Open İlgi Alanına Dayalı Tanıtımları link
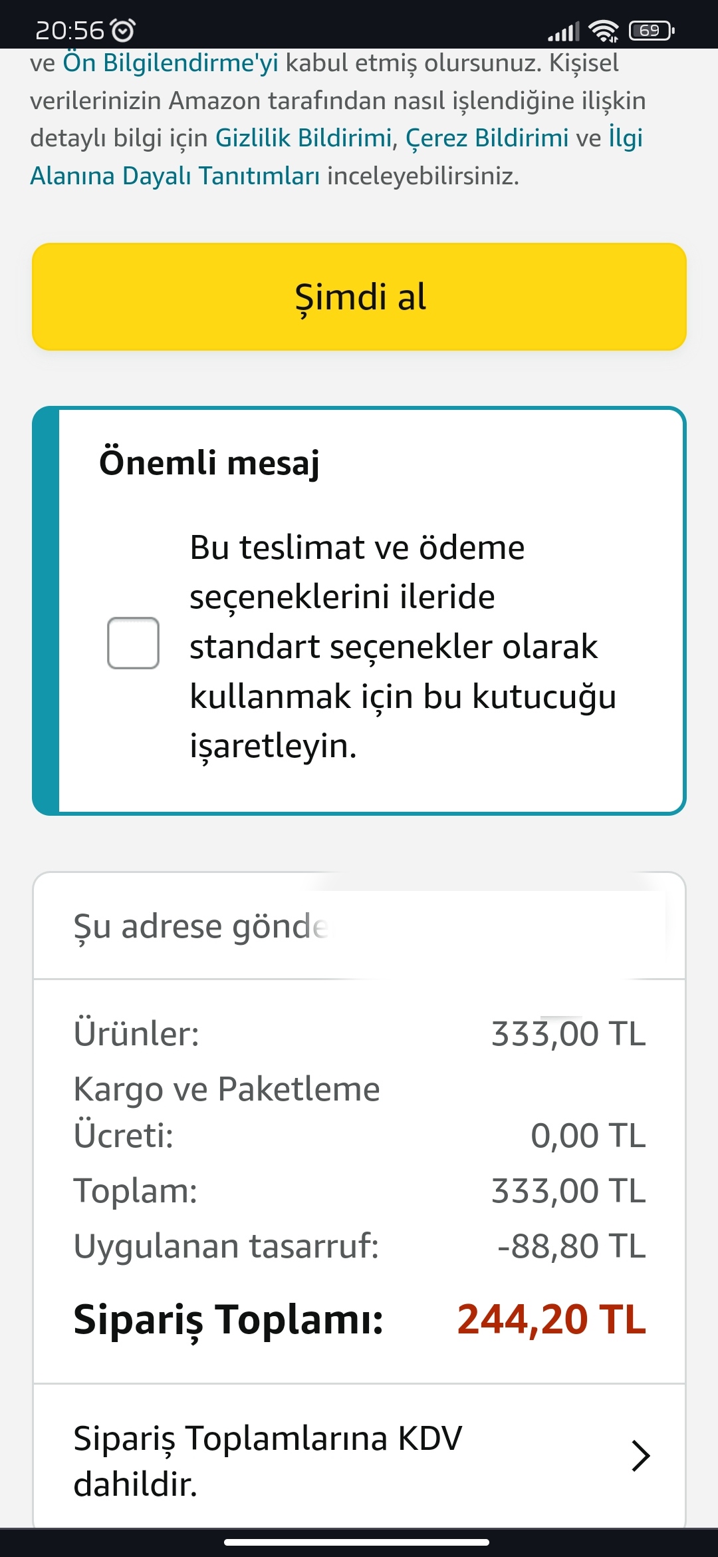The image size is (718, 1557). coord(174,176)
